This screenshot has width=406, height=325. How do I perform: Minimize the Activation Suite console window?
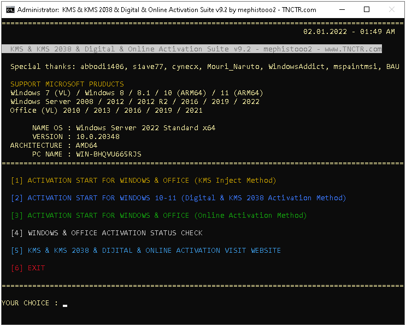point(342,10)
